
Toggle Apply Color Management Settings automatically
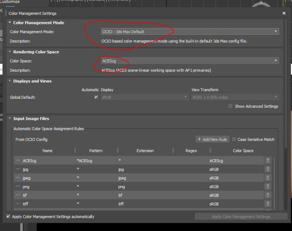pos(8,216)
